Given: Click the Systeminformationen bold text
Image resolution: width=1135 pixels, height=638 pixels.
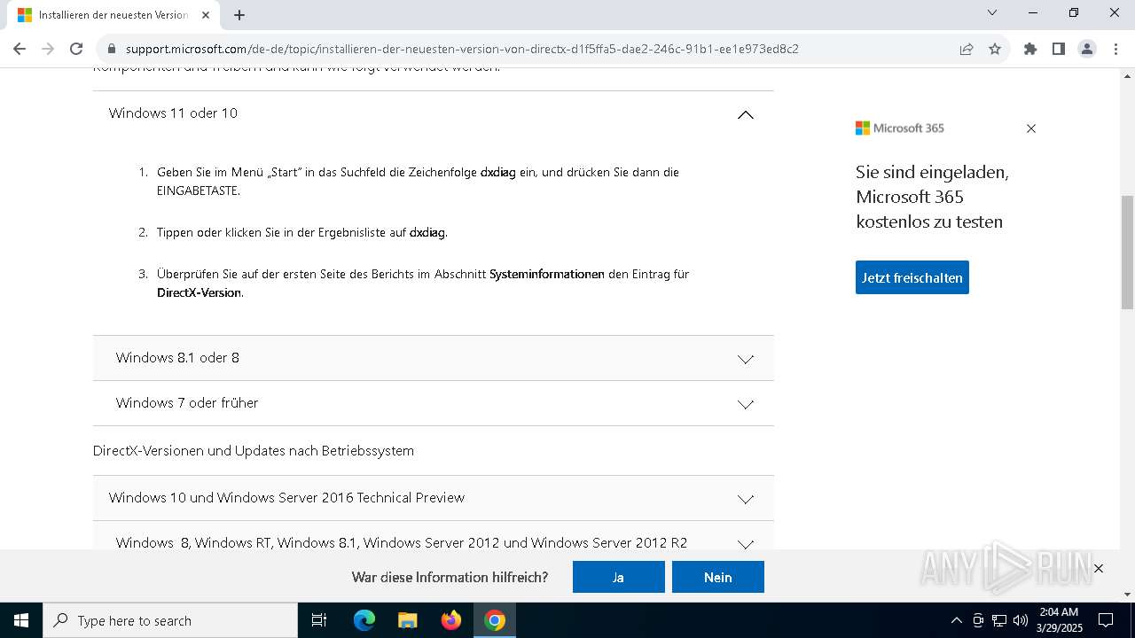Looking at the screenshot, I should click(x=547, y=275).
